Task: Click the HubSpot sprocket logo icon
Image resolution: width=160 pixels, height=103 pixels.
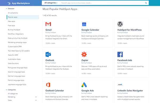Action: [x=9, y=3]
